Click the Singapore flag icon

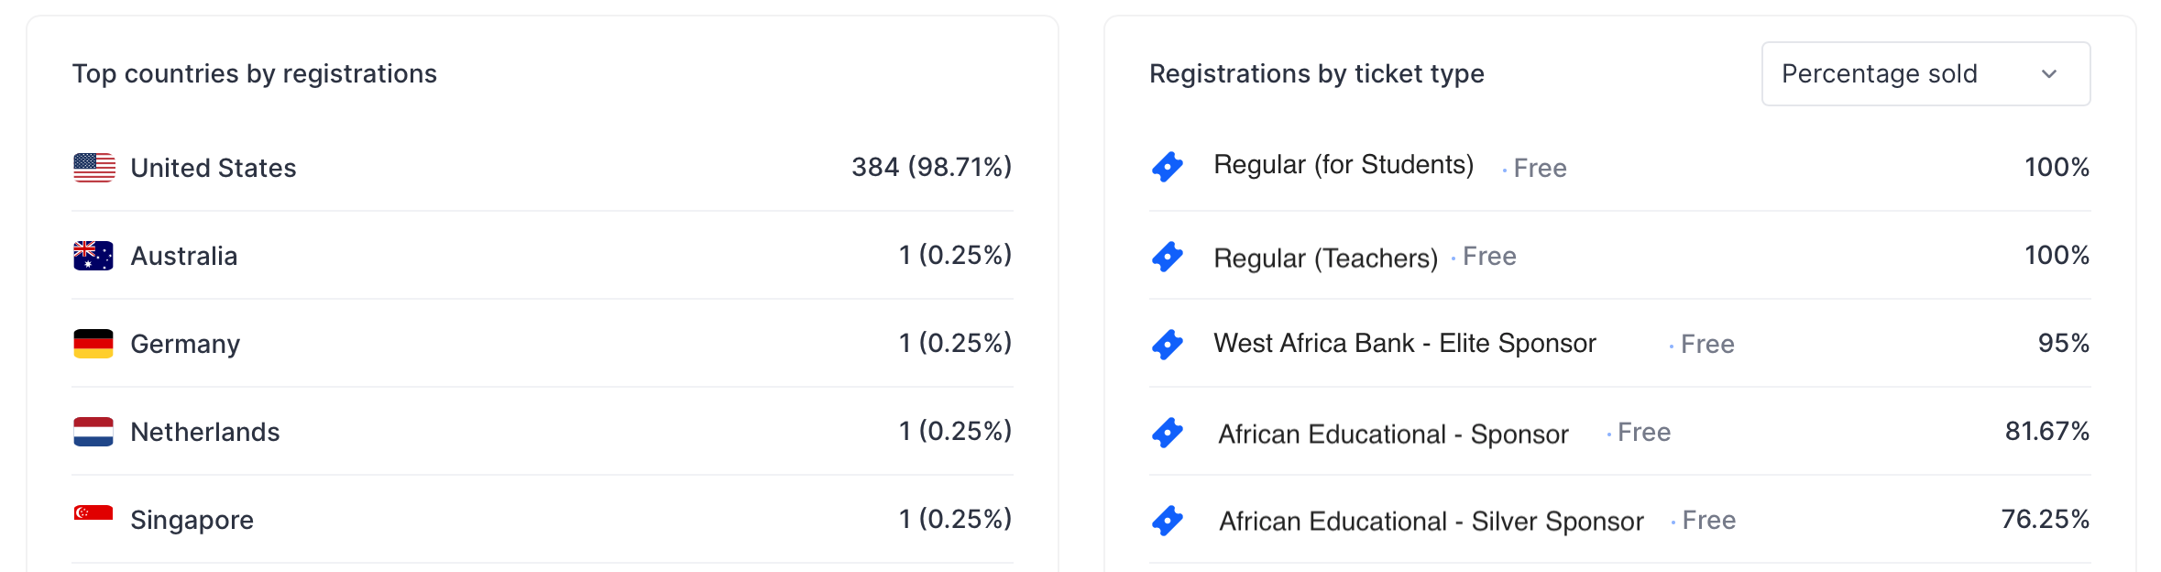[93, 513]
